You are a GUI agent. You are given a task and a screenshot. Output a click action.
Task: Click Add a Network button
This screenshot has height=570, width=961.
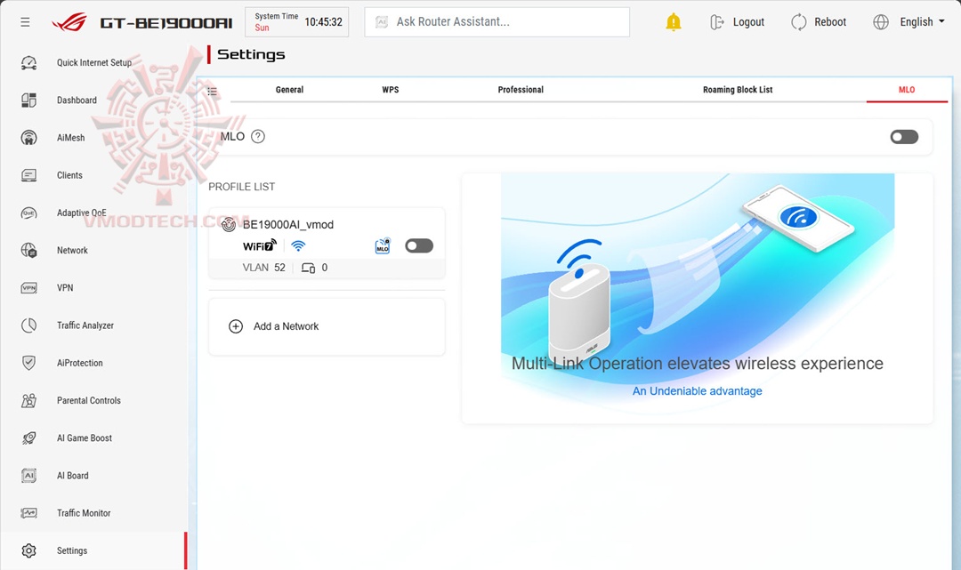point(327,326)
